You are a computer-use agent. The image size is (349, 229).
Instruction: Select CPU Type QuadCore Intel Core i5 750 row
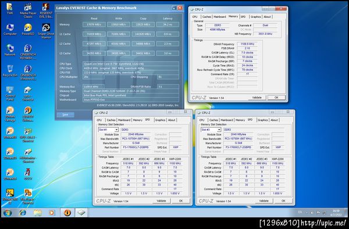(131, 64)
